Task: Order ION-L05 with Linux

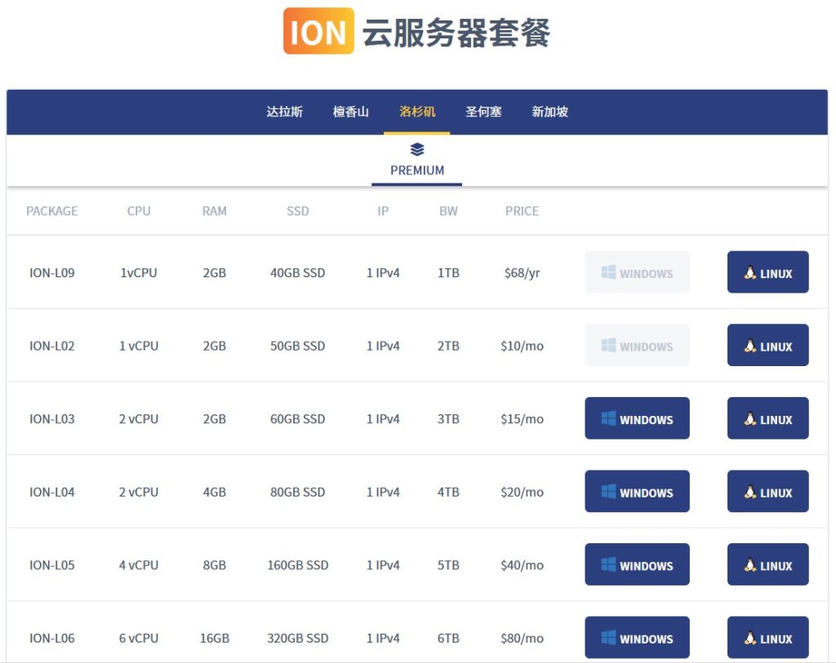Action: 767,564
